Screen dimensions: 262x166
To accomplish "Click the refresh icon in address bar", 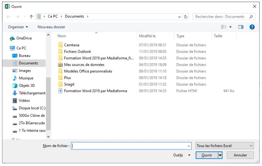I will click(186, 16).
